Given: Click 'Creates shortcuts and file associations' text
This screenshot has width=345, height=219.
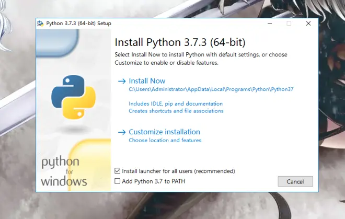Looking at the screenshot, I should 176,111.
